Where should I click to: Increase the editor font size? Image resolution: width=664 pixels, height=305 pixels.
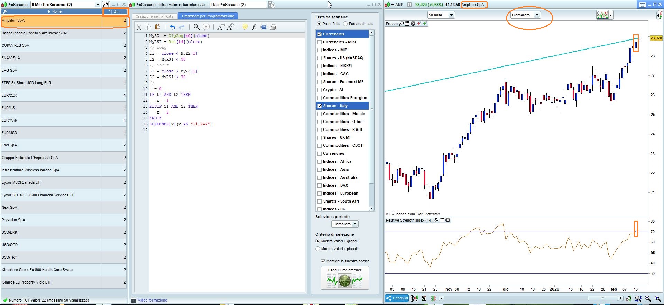pyautogui.click(x=231, y=27)
